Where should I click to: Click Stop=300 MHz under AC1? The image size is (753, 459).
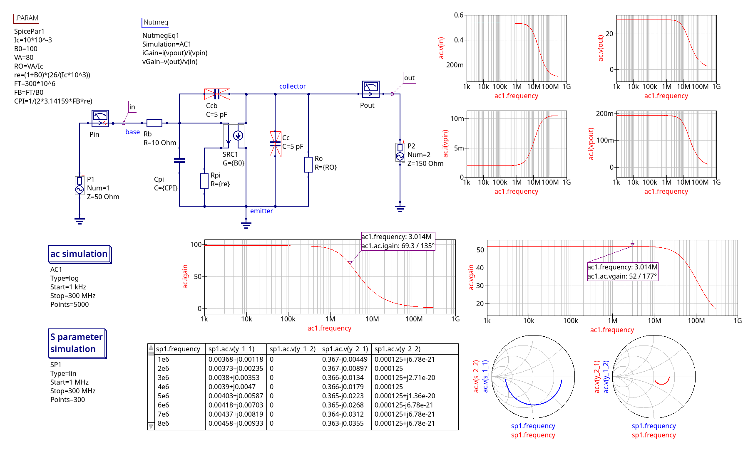click(73, 296)
